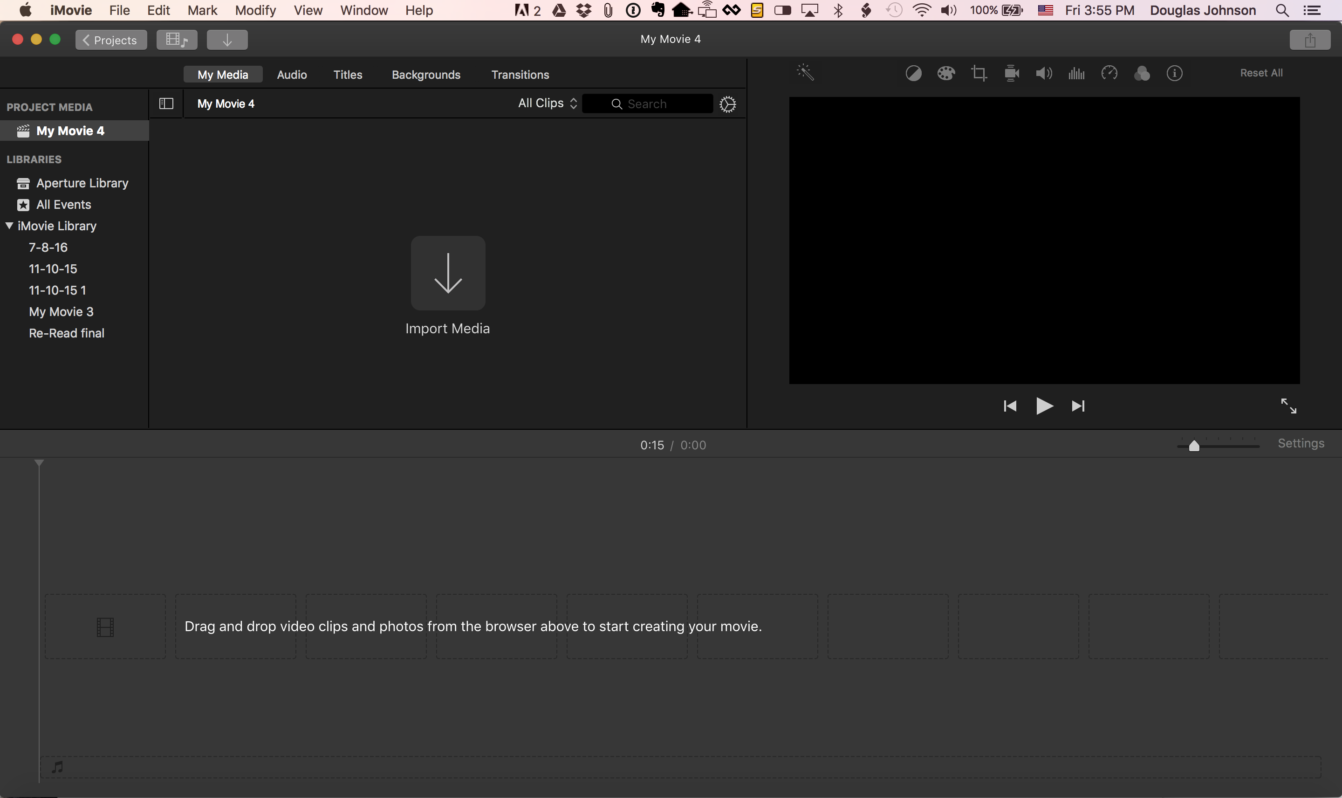This screenshot has width=1342, height=798.
Task: Collapse the iMovie Library tree
Action: 10,226
